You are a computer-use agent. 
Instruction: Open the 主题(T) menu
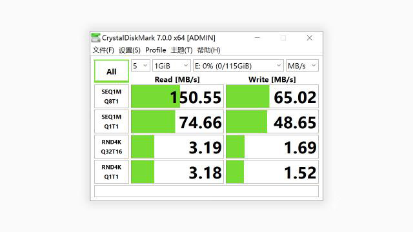click(181, 50)
